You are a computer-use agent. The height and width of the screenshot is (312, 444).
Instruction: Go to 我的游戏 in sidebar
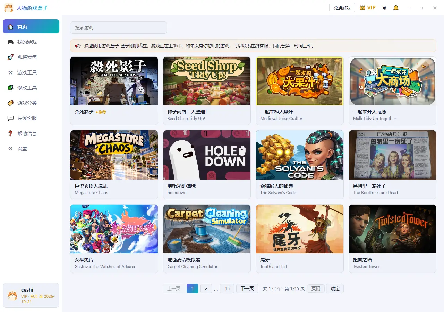pyautogui.click(x=31, y=42)
